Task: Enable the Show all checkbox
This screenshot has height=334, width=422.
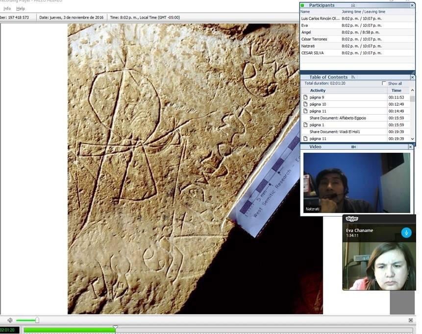Action: (384, 83)
